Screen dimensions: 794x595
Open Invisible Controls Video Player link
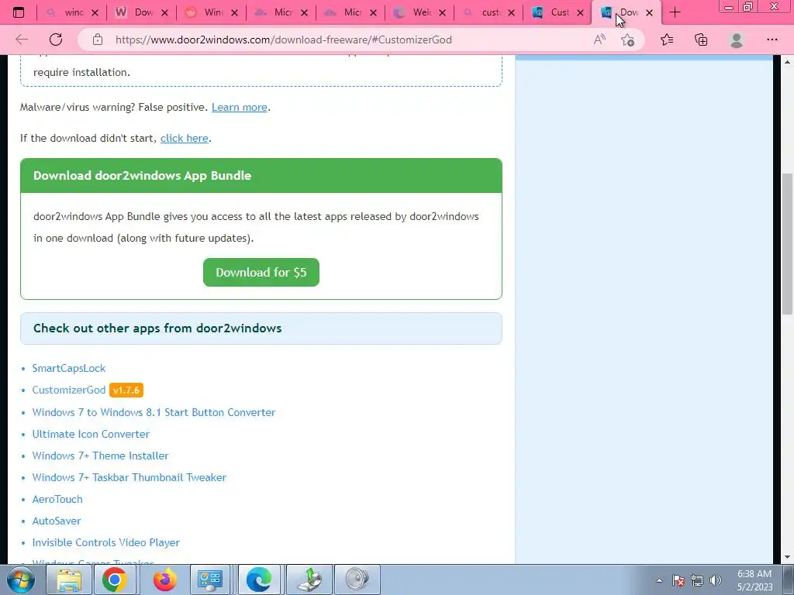click(105, 543)
